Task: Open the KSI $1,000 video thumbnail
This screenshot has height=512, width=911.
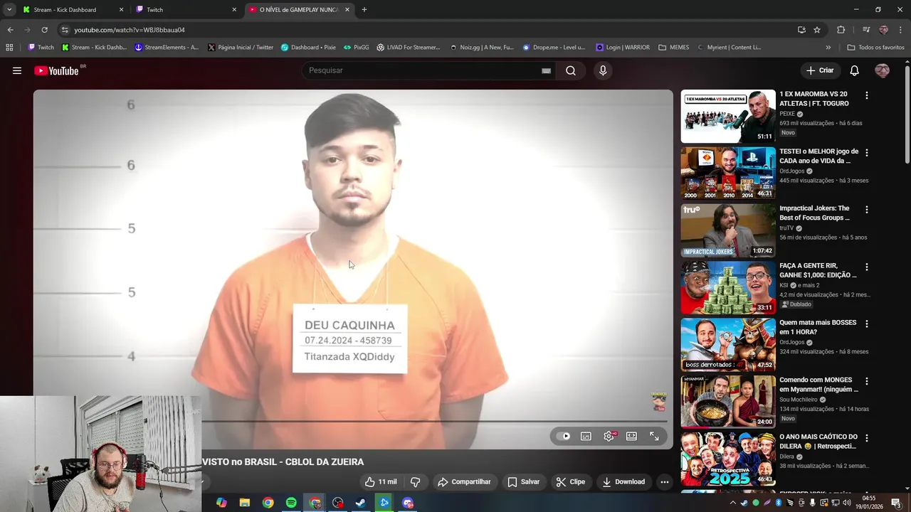Action: [x=728, y=287]
